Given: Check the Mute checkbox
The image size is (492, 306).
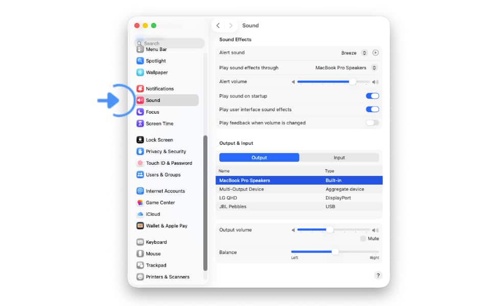Looking at the screenshot, I should [363, 239].
